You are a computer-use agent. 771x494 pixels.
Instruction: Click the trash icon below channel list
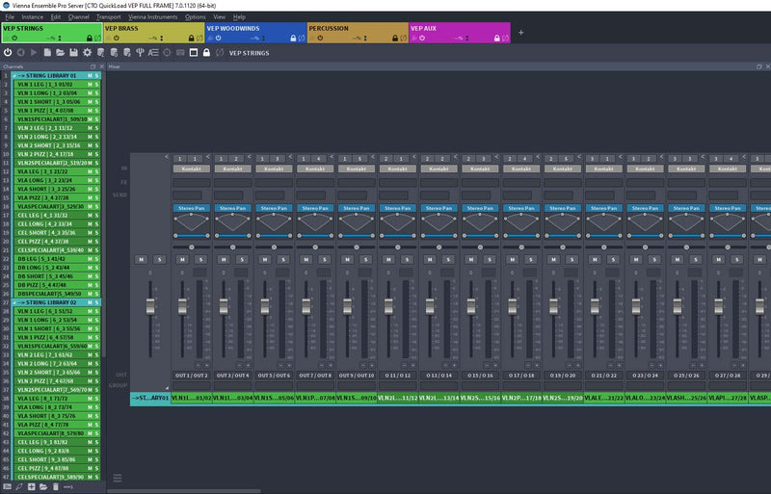tap(56, 486)
